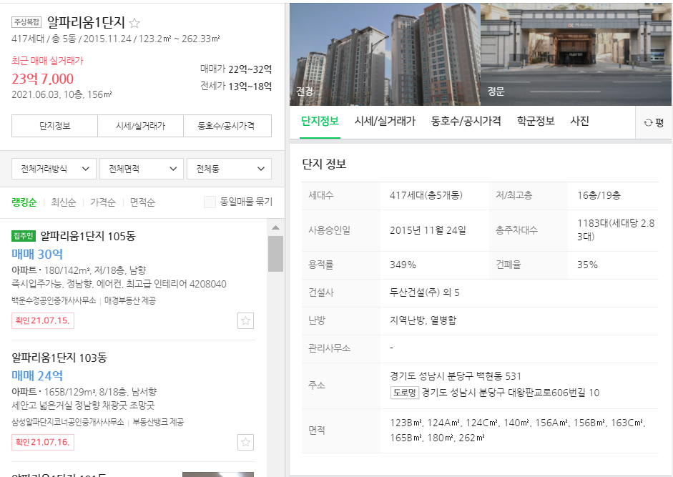673x477 pixels.
Task: Click the 두산건설(주) 외 5 builder value
Action: pyautogui.click(x=424, y=292)
